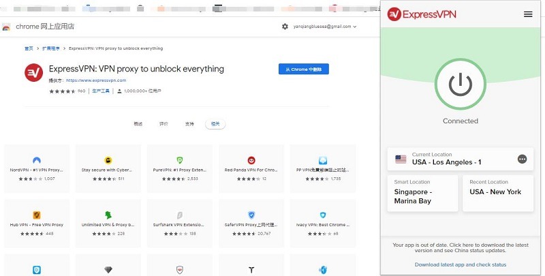
Task: Open current location options ellipsis
Action: tap(522, 159)
